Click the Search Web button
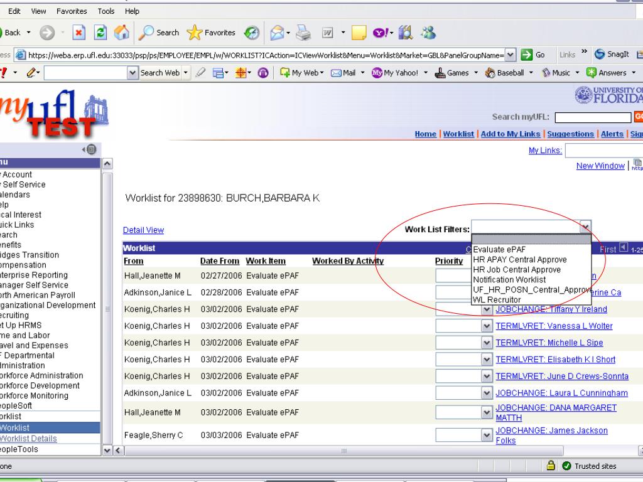Image resolution: width=643 pixels, height=482 pixels. (160, 73)
